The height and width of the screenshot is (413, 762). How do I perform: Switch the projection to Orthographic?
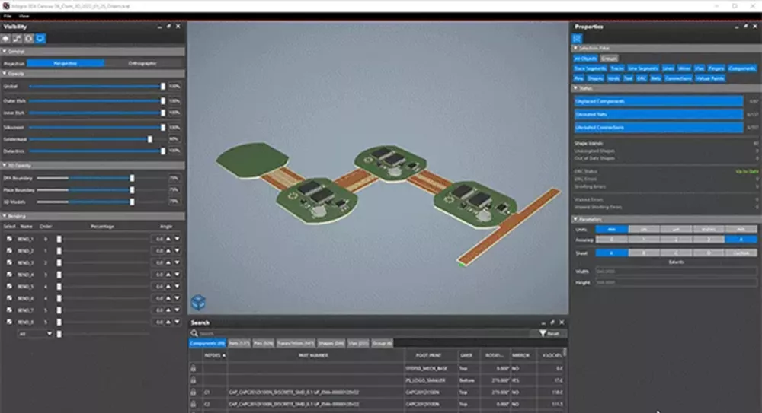pyautogui.click(x=142, y=63)
